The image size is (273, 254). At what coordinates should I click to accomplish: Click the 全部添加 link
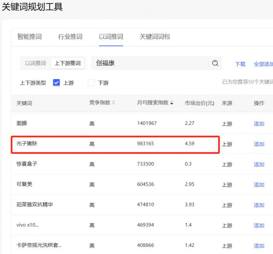(x=263, y=64)
